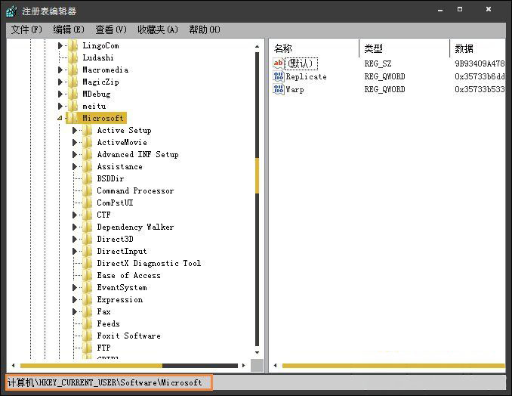
Task: Click the Fax folder icon
Action: pos(87,311)
